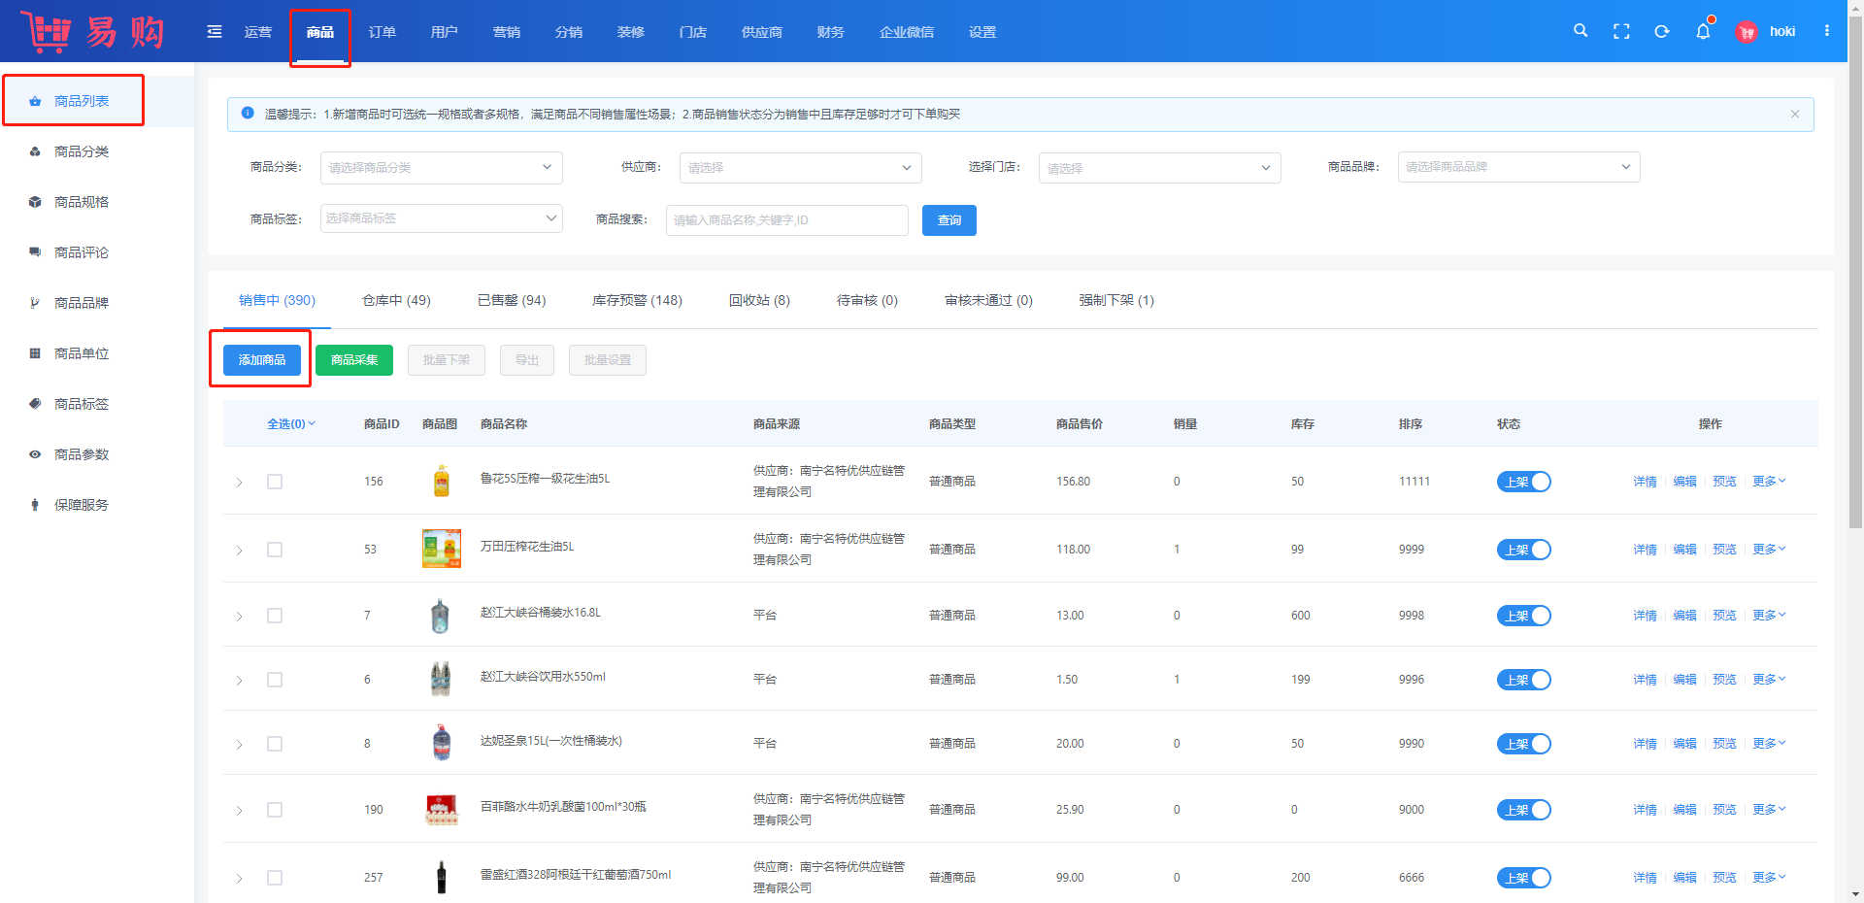Click the 商品搜索 input field
The image size is (1864, 903).
[x=786, y=220]
